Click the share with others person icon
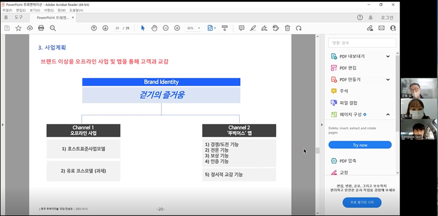Screen dimensions: 438x216 (393, 28)
